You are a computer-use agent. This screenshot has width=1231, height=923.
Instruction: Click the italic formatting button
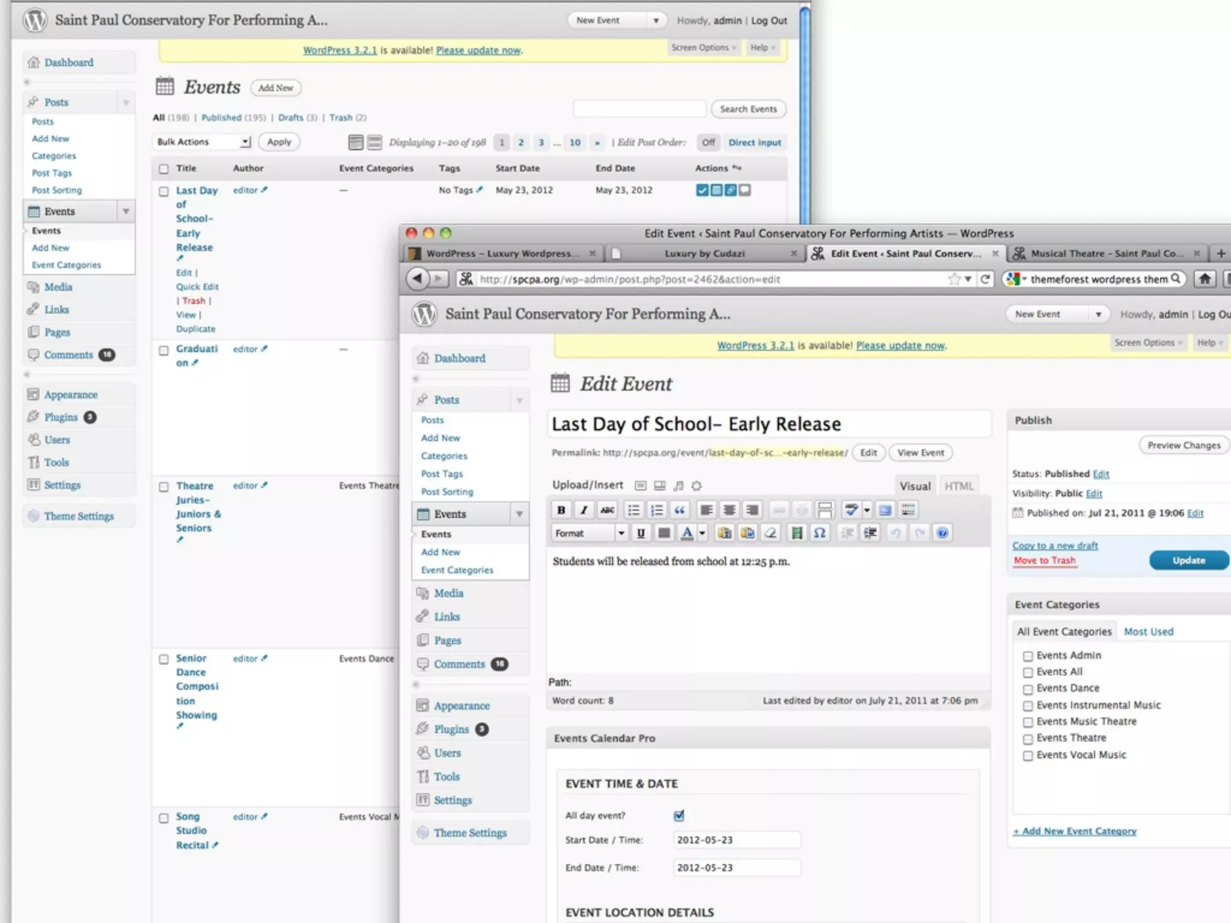[584, 510]
